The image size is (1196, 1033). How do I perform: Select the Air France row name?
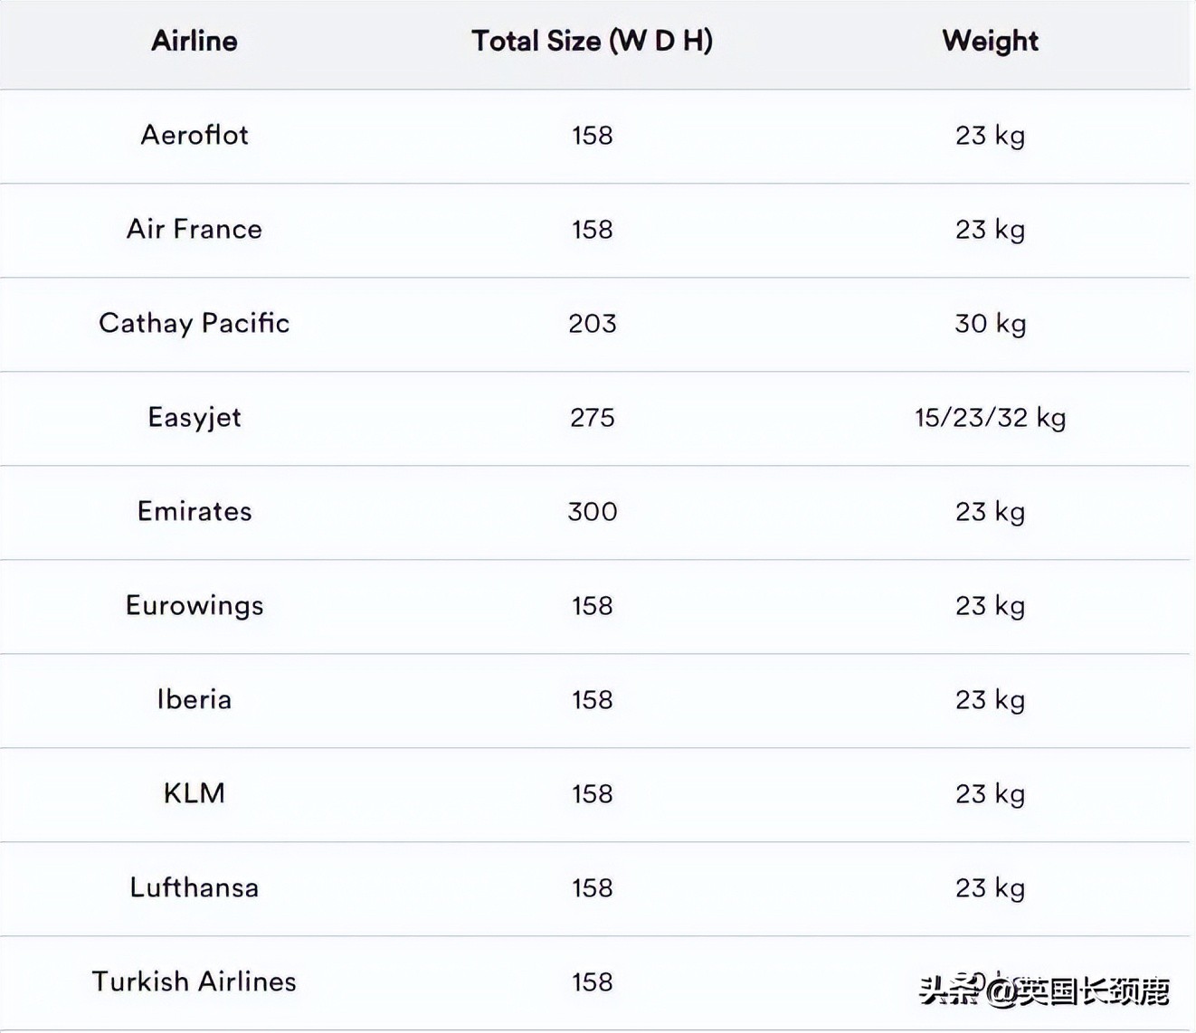click(194, 229)
